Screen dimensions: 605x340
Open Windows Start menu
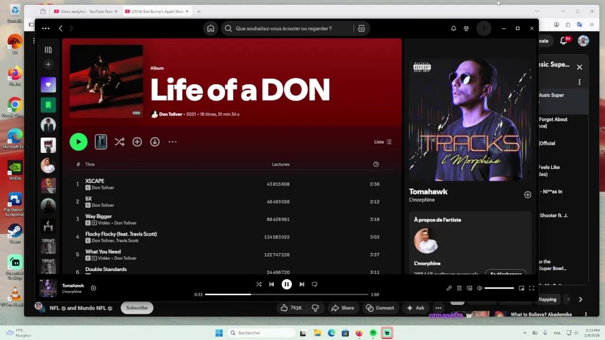pyautogui.click(x=219, y=333)
